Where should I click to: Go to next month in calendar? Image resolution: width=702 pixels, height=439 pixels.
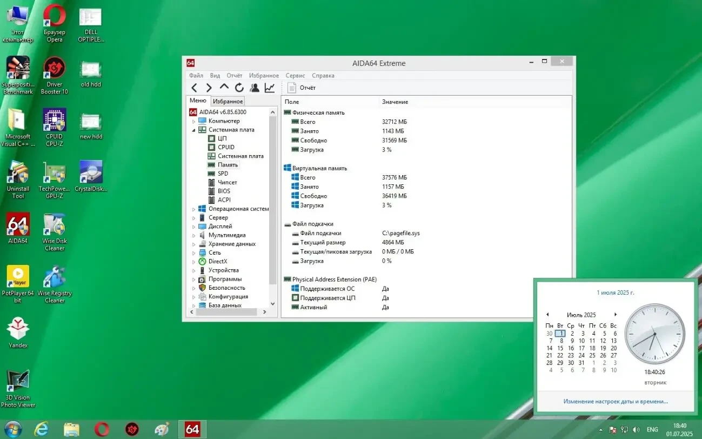615,315
